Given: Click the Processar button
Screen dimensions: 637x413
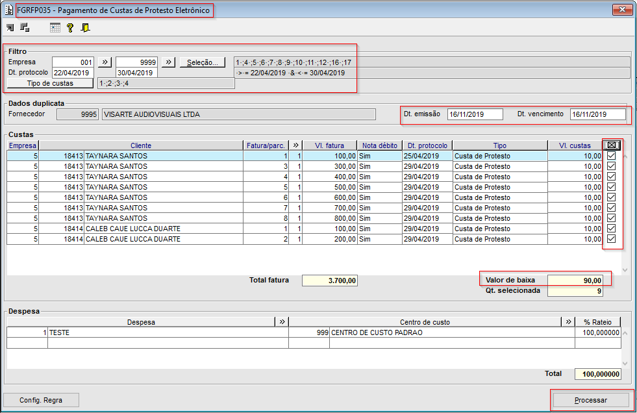Looking at the screenshot, I should [591, 400].
